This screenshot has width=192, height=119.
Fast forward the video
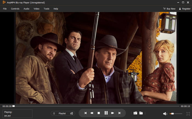click(112, 113)
